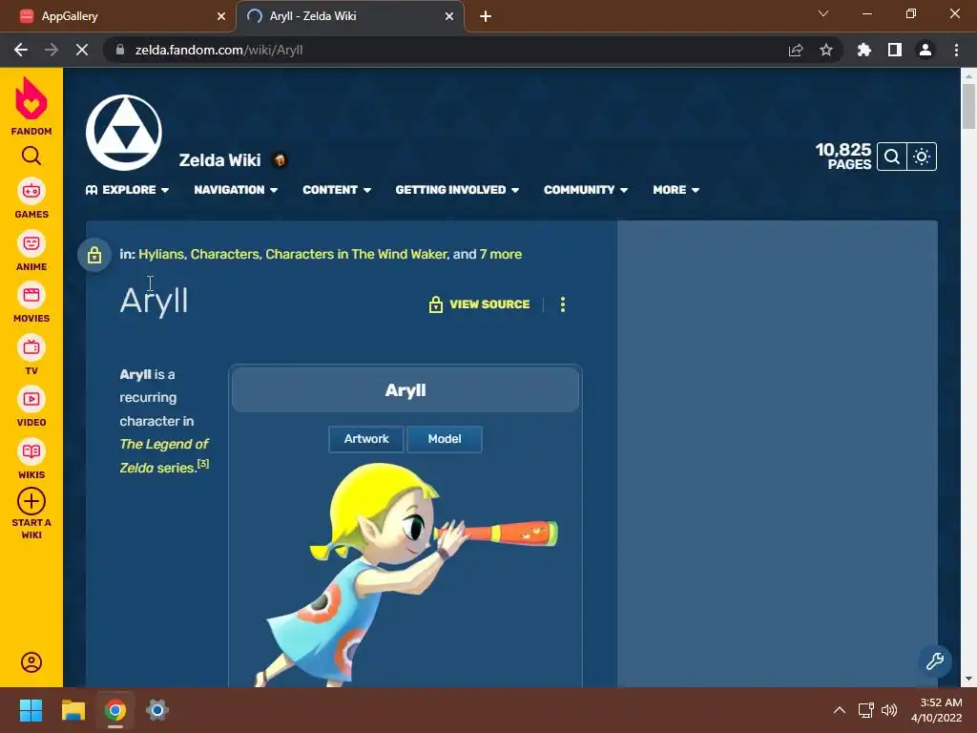
Task: View site information lock icon
Action: click(120, 50)
